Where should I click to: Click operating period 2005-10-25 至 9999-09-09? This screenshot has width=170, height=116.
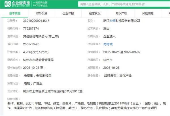pos(122,52)
